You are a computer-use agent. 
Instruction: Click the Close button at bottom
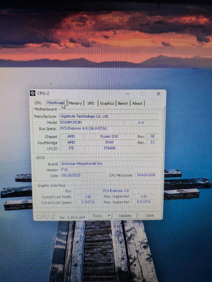[x=150, y=215]
